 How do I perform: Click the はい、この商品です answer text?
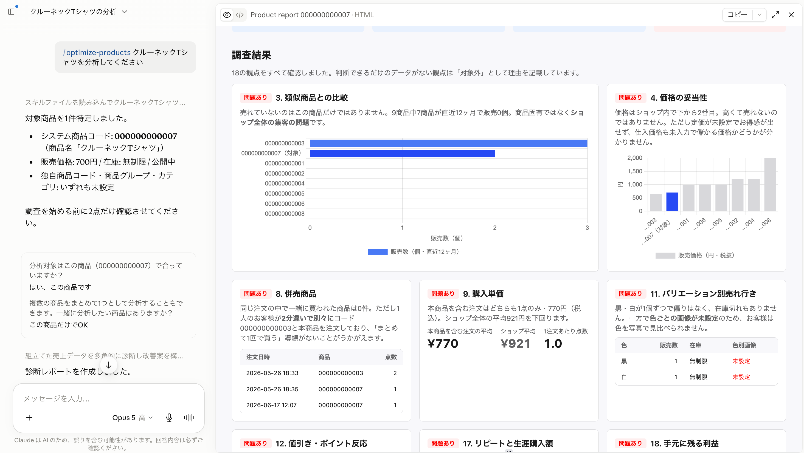pos(60,287)
